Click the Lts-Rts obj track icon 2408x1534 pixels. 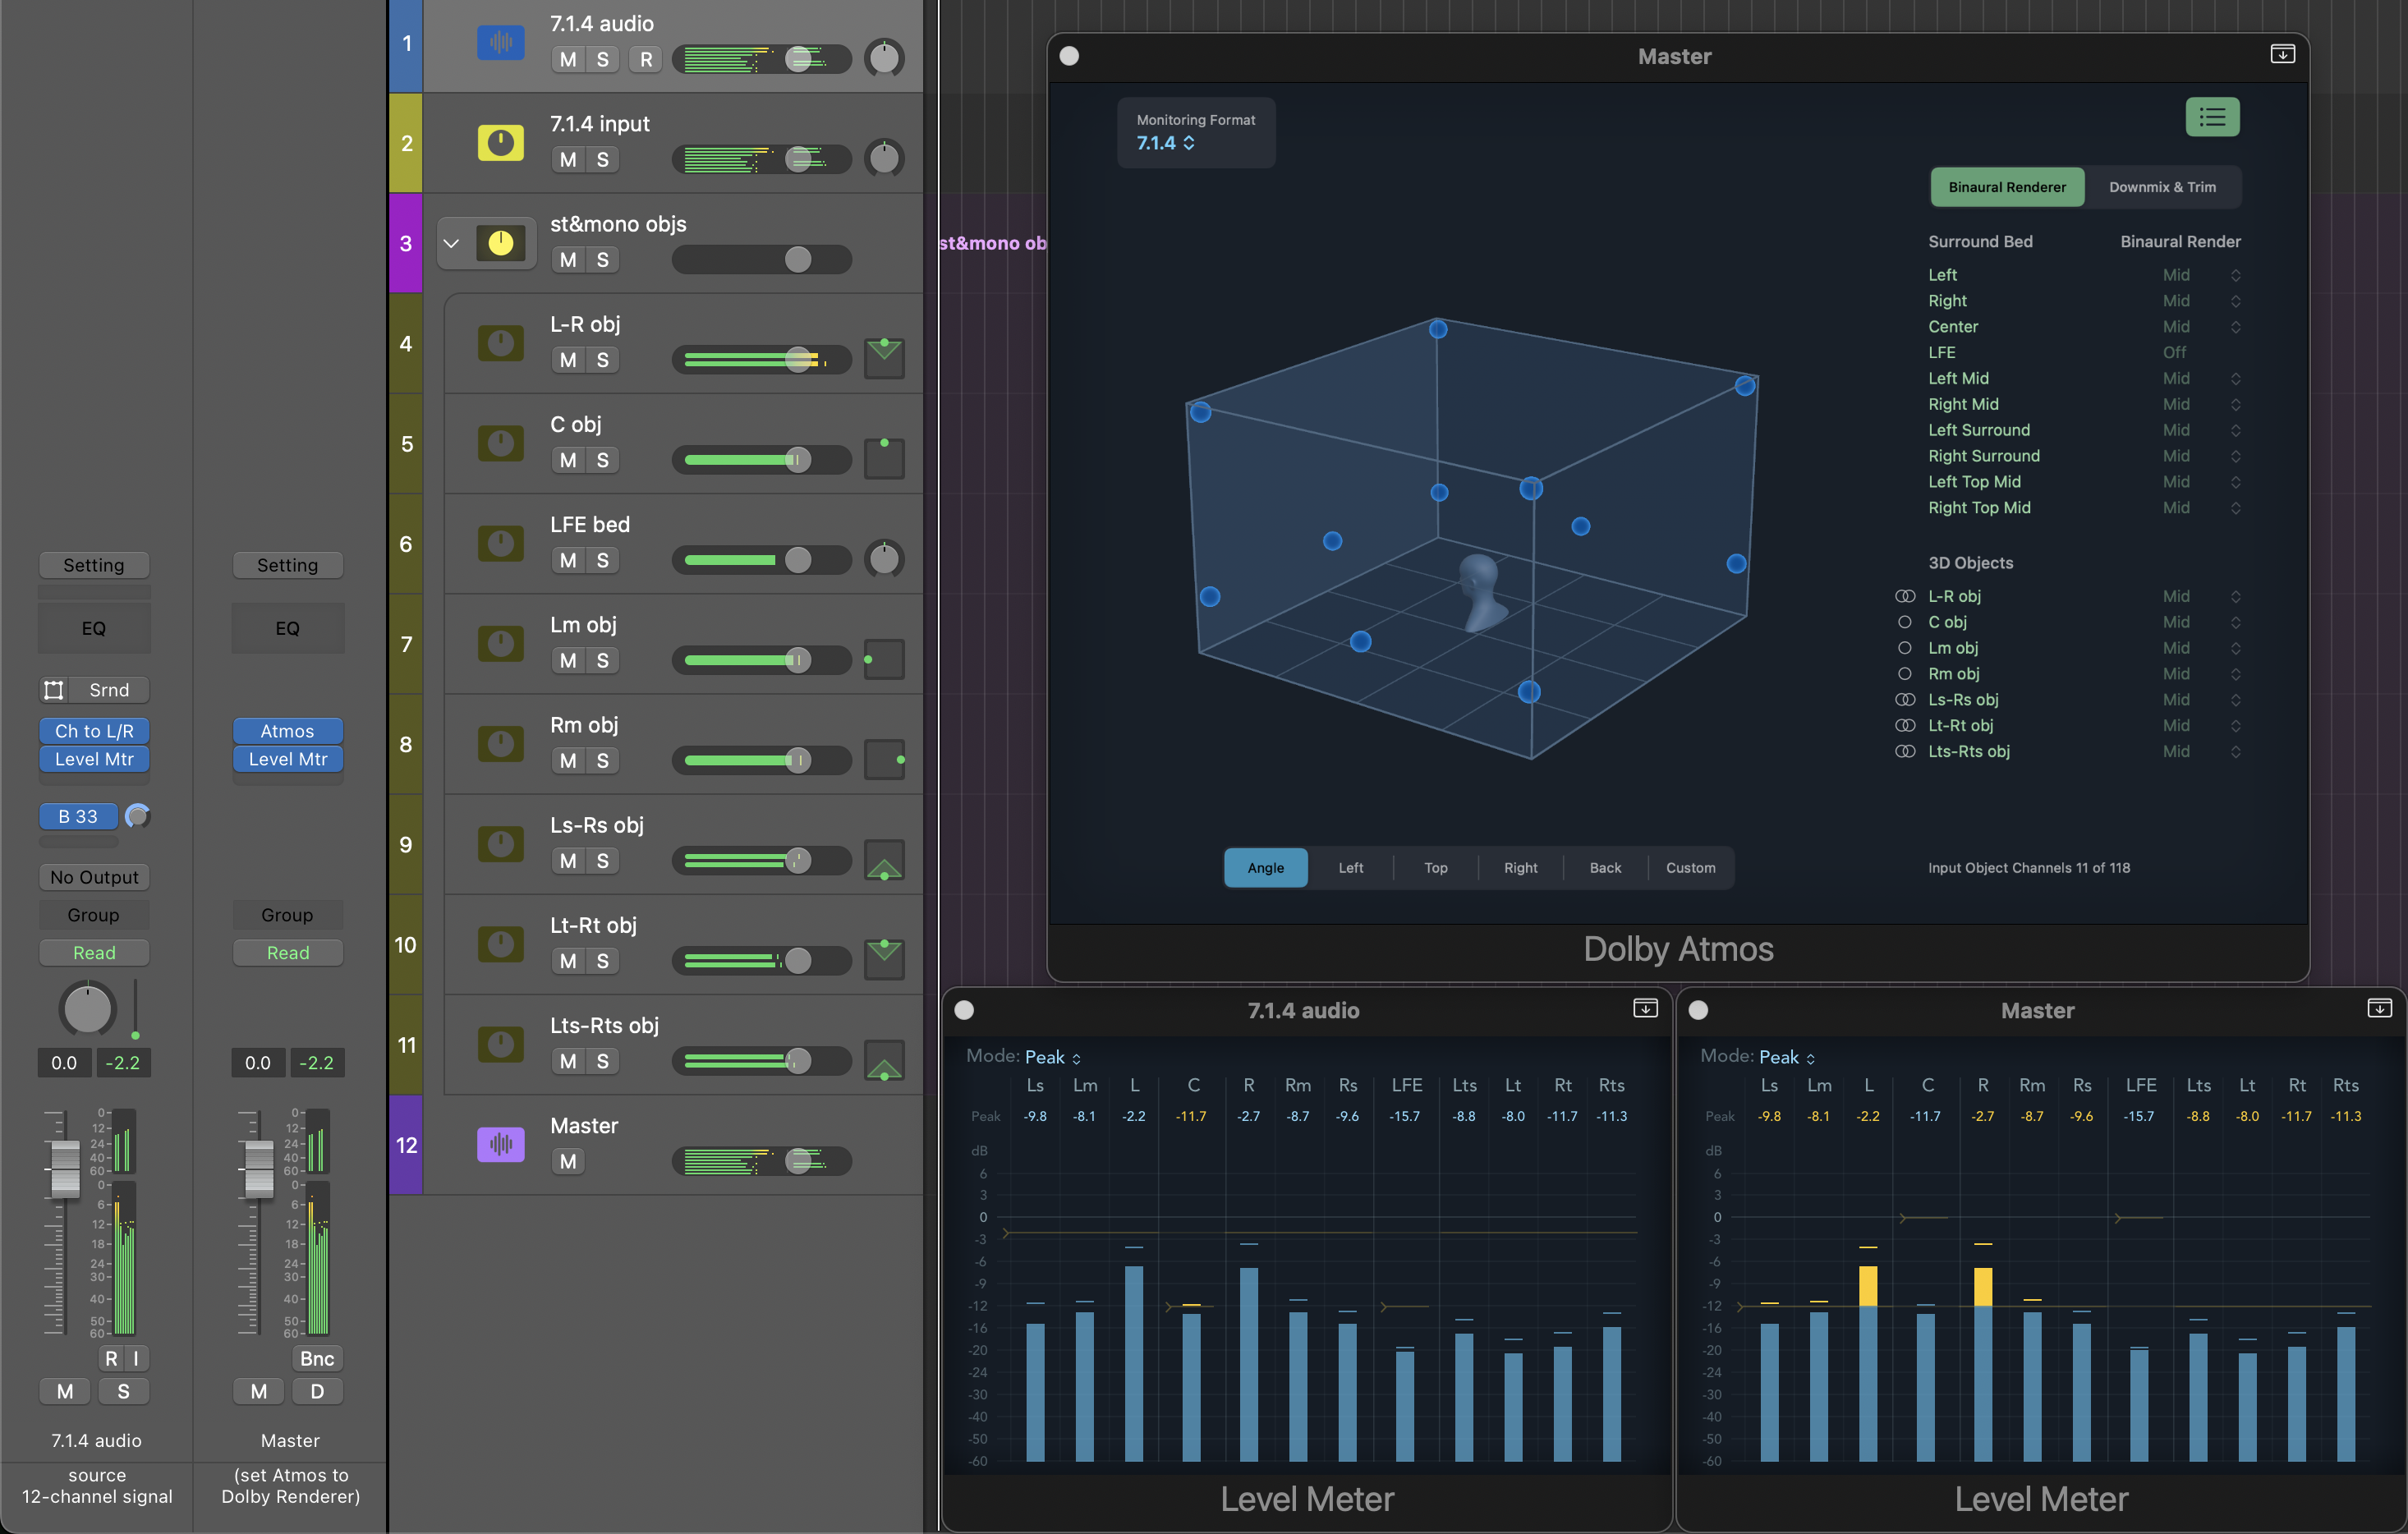pyautogui.click(x=501, y=1044)
